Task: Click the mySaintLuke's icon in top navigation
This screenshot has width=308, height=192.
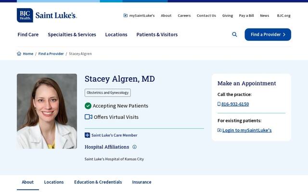Action: point(126,15)
